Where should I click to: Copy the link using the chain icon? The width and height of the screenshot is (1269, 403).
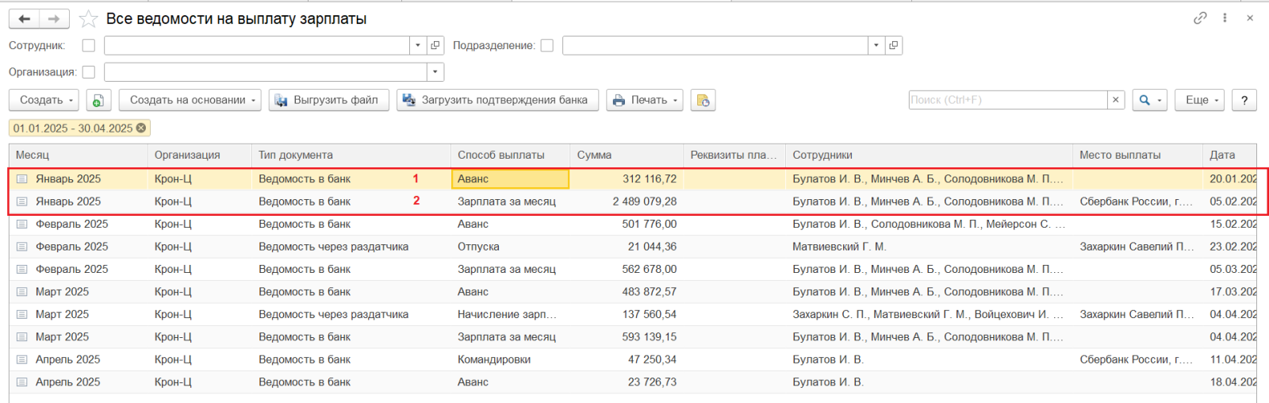pos(1200,18)
